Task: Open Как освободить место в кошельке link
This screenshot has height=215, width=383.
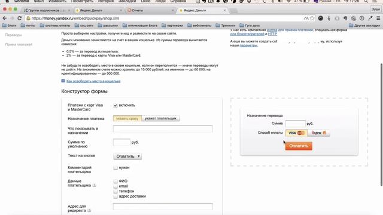Action: tap(93, 81)
